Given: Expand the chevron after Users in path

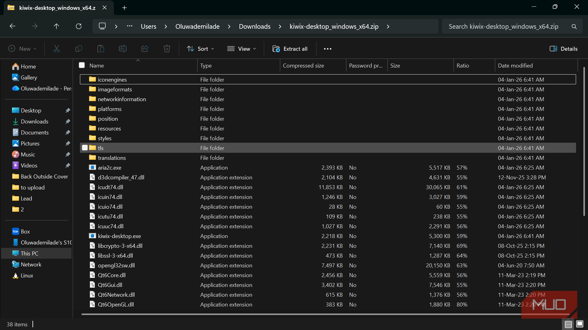Looking at the screenshot, I should (x=166, y=27).
